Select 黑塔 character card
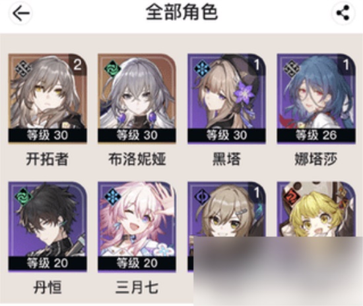The image size is (363, 306). click(226, 98)
